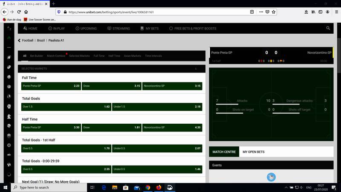This screenshot has width=341, height=192.
Task: Open MY BETS navigation item
Action: point(150,28)
